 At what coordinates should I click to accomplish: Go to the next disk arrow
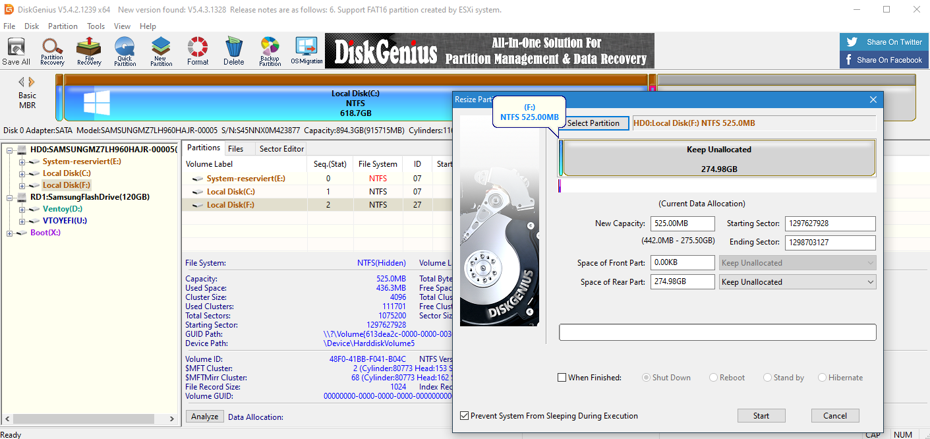click(x=31, y=82)
